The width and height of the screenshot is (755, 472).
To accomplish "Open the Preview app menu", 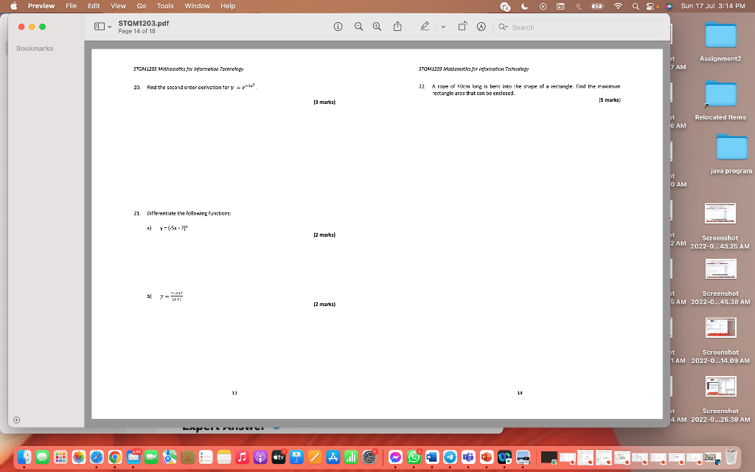I will (x=41, y=6).
